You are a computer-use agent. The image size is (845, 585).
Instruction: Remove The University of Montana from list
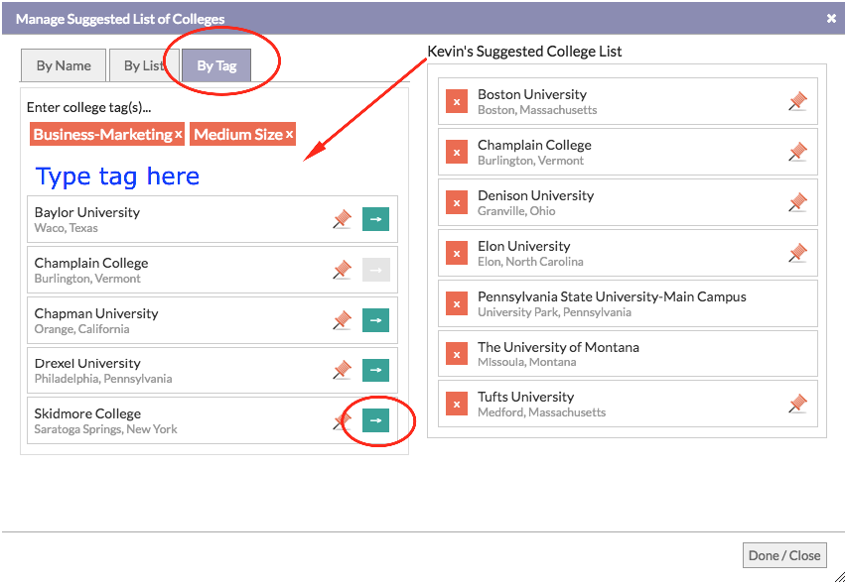tap(457, 354)
